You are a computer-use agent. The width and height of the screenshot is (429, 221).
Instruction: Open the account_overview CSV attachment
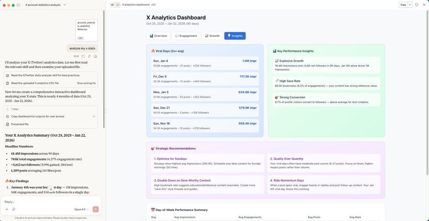(87, 30)
